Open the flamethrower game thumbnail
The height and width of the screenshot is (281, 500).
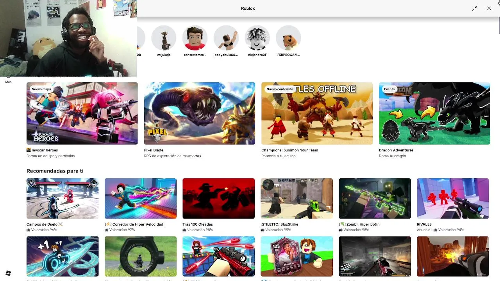(453, 256)
